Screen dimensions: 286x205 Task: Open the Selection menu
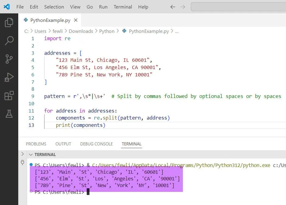[x=54, y=7]
